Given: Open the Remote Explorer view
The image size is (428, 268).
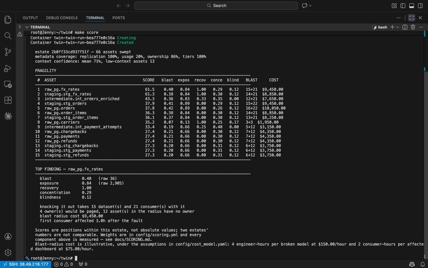Looking at the screenshot, I should pyautogui.click(x=8, y=84).
